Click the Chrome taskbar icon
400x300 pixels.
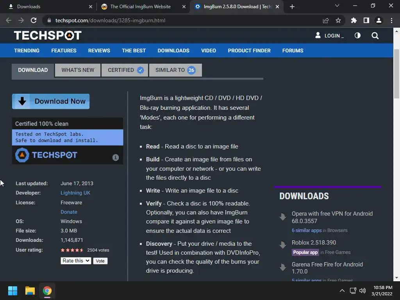(47, 291)
